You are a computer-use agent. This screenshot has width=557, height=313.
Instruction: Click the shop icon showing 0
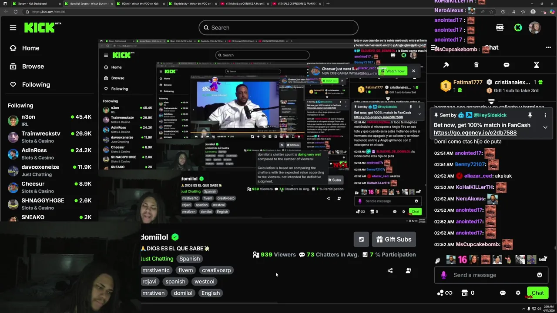(x=468, y=293)
